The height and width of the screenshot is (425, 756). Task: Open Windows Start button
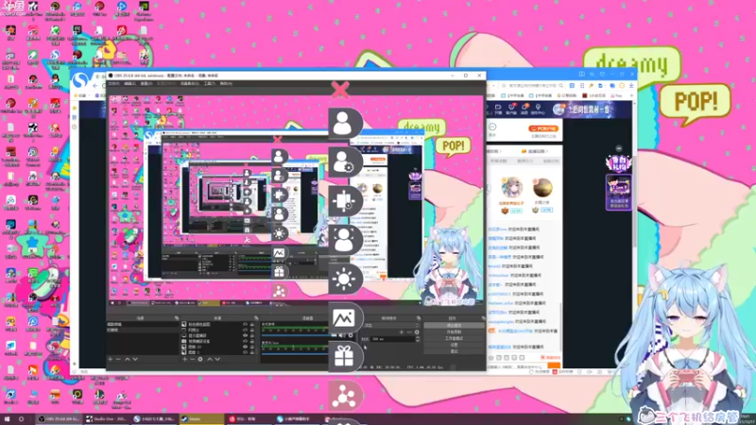[7, 419]
